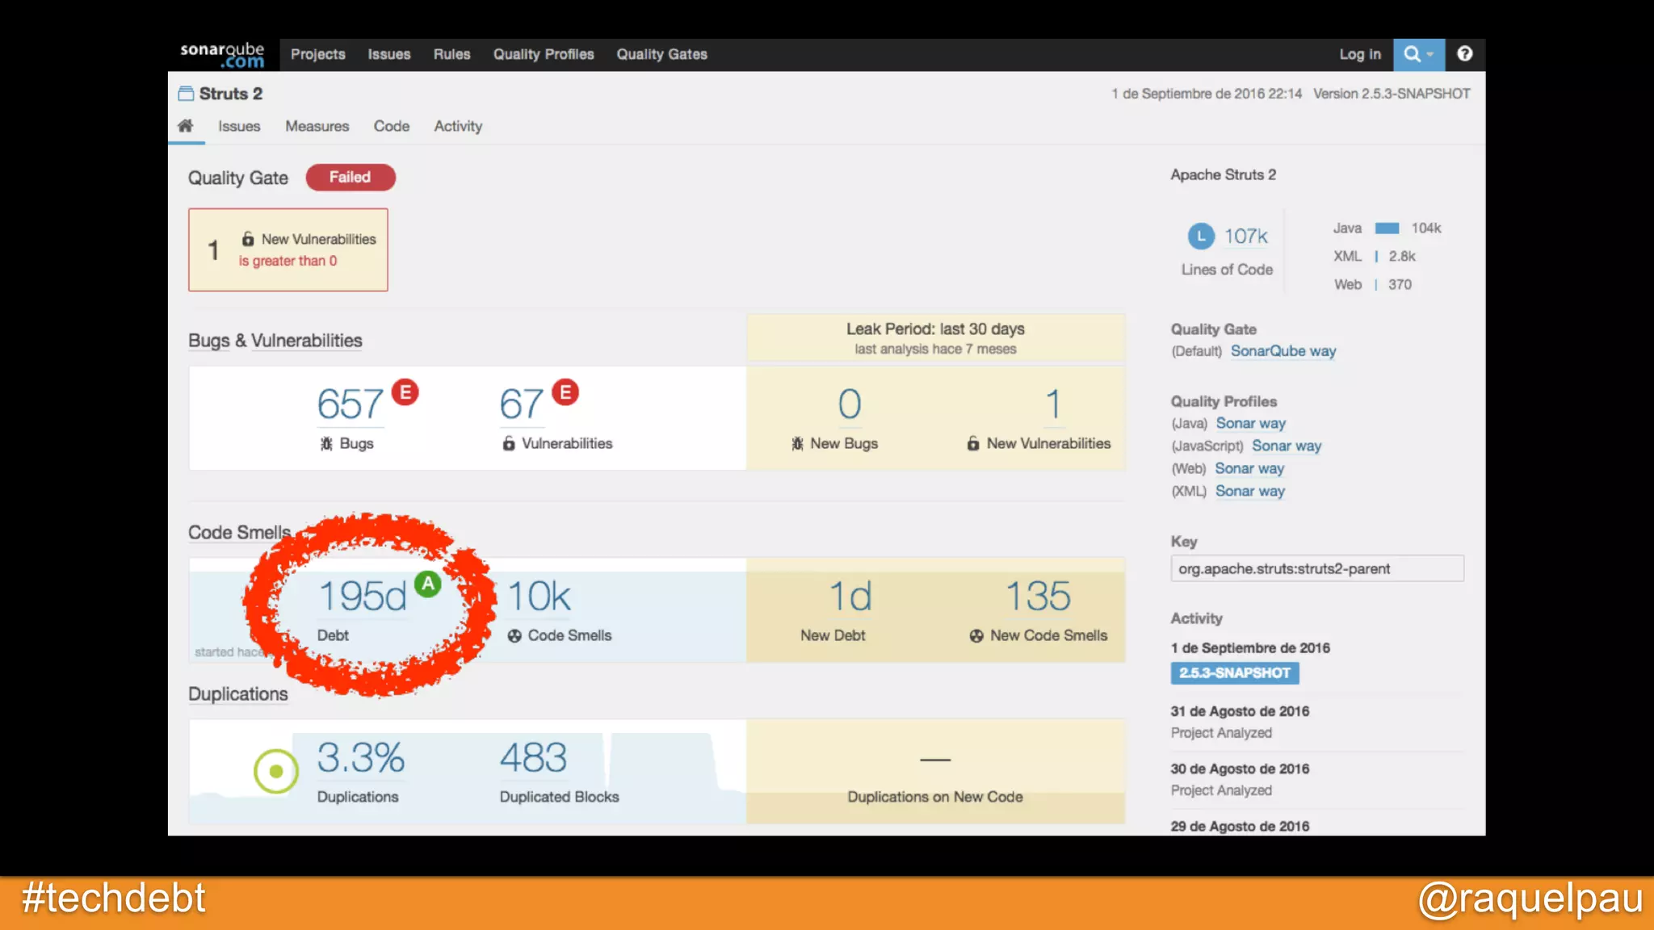
Task: Click the Log in link
Action: point(1360,54)
